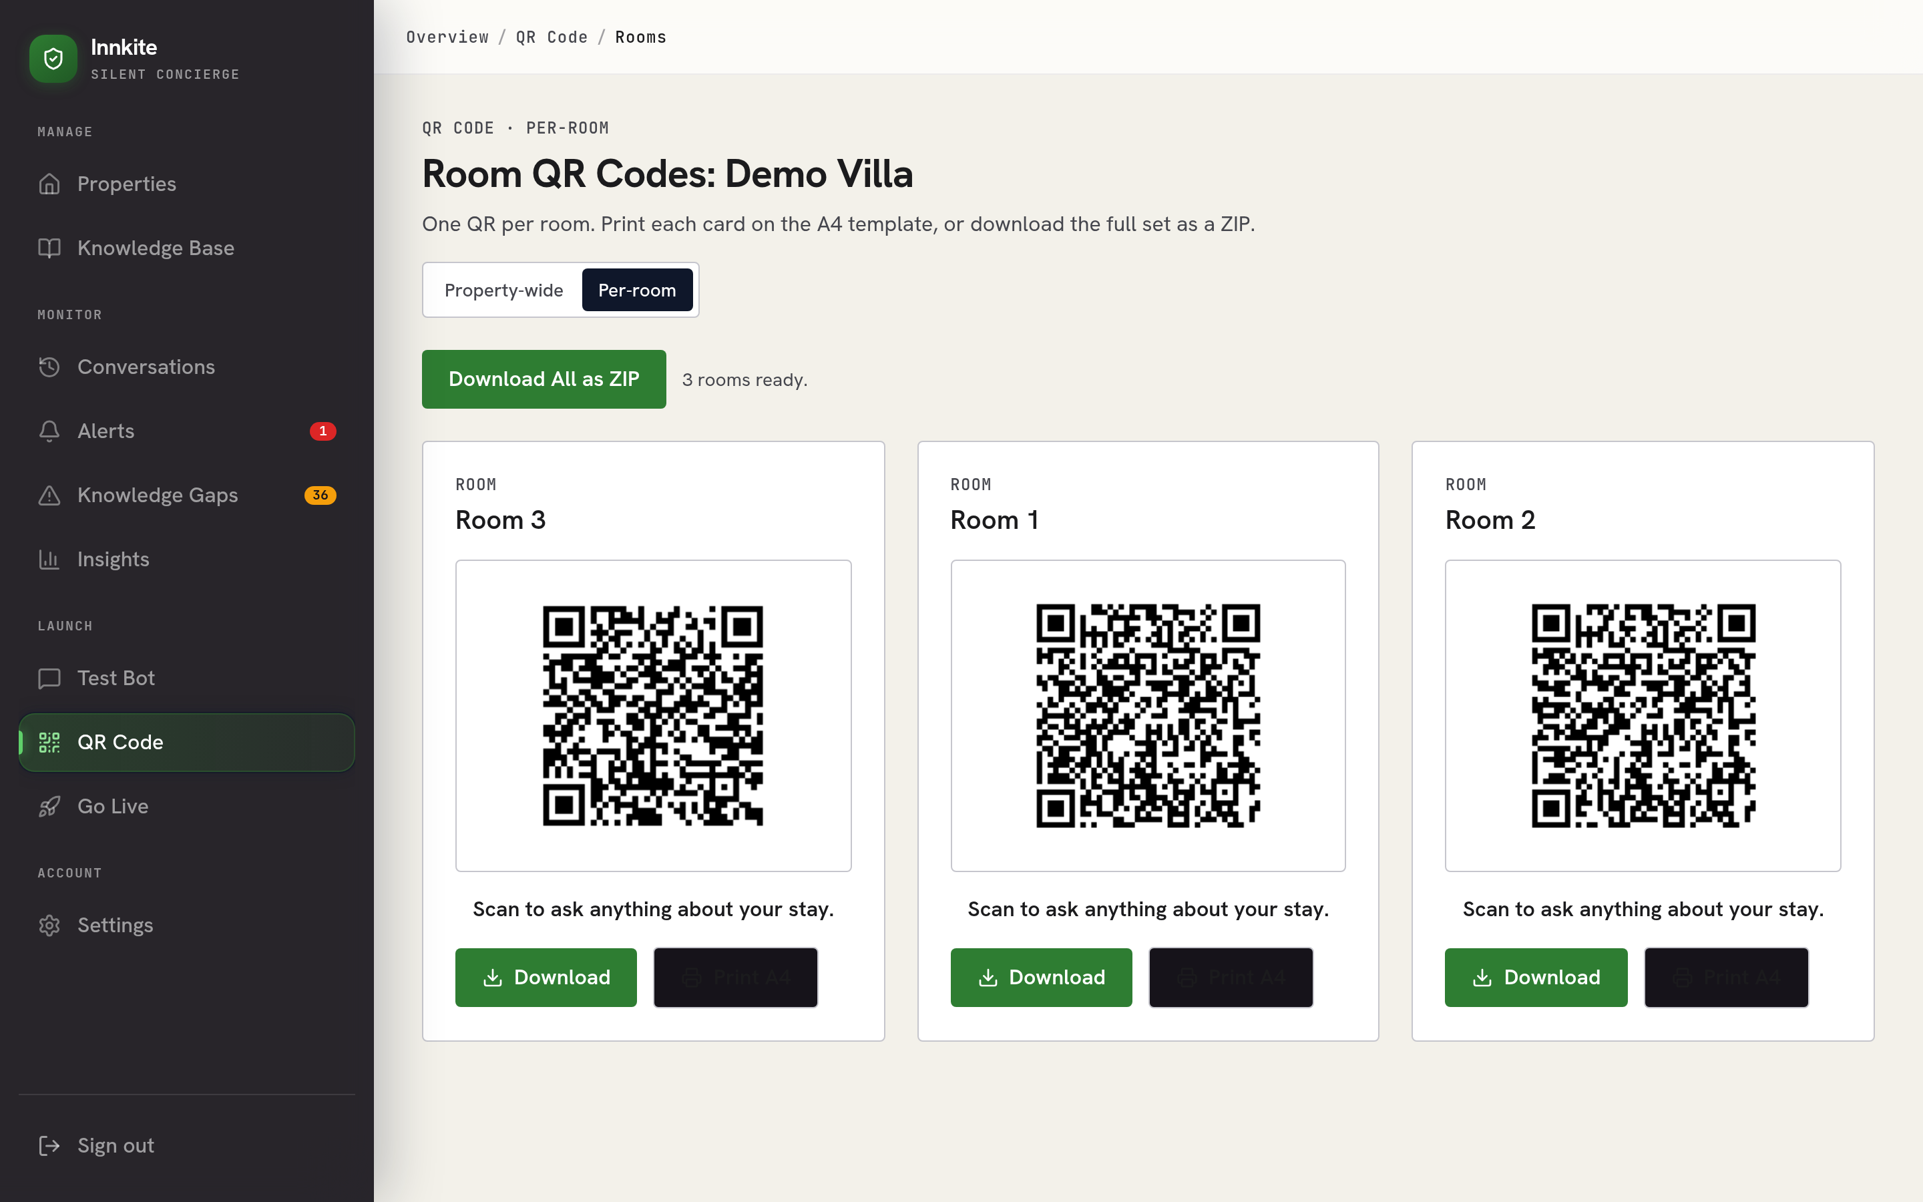Screen dimensions: 1923x1202
Task: Click the Room 1 QR code image
Action: tap(1148, 715)
